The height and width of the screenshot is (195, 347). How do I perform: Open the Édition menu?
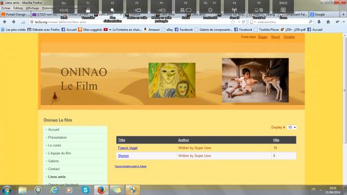(18, 8)
